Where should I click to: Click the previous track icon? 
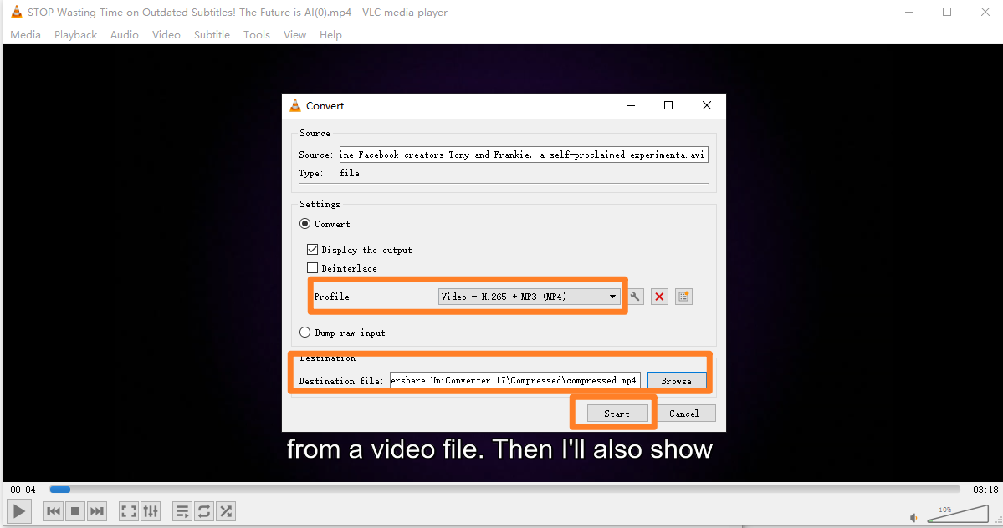click(x=53, y=510)
